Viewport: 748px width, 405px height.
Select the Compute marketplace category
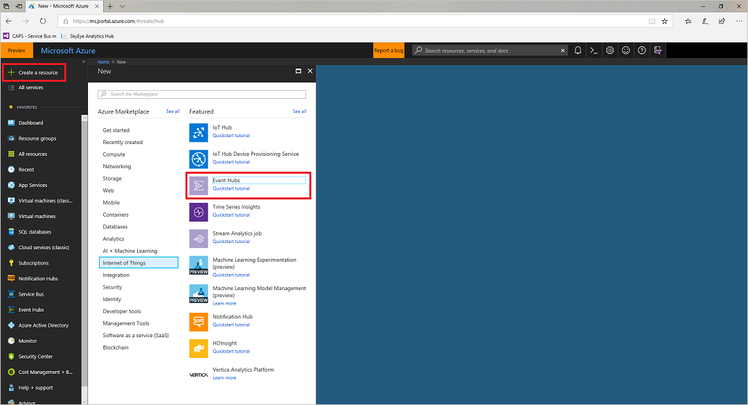pyautogui.click(x=114, y=154)
